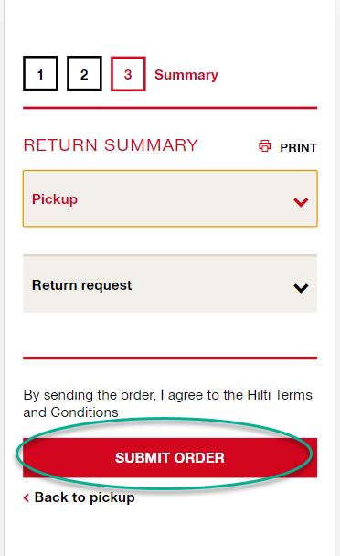Click the word 'pickup' in the back link
This screenshot has width=340, height=556.
coord(112,498)
